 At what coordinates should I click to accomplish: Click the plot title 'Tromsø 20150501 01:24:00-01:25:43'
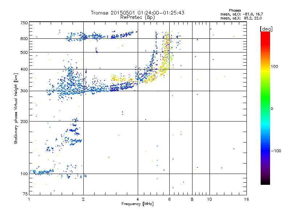pos(138,13)
